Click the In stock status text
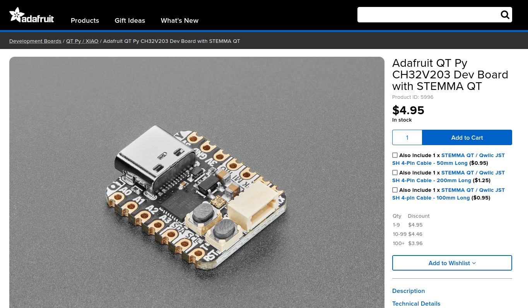 [402, 120]
